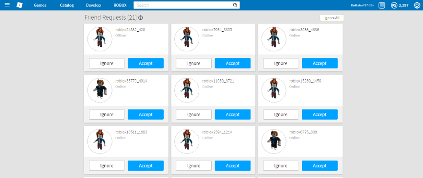
Task: Open profile link roblox11030_3721
Action: click(218, 81)
